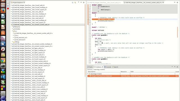Select project short_fscanf_add_01
180x101 pixels.
[30, 100]
